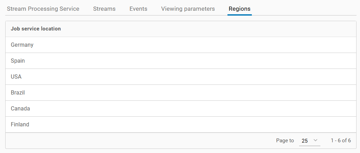
Task: Click empty area of pagination footer bar
Action: (139, 141)
